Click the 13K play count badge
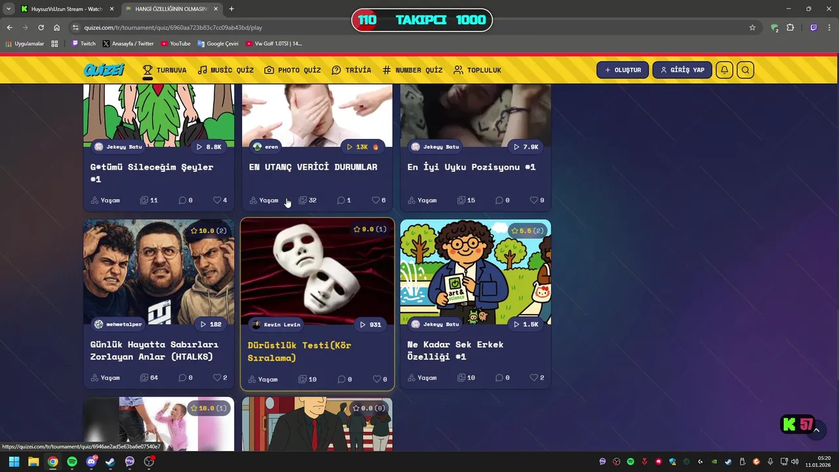 pos(362,147)
